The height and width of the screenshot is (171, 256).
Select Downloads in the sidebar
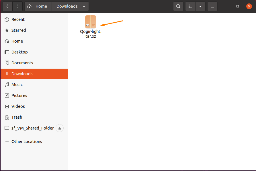34,74
